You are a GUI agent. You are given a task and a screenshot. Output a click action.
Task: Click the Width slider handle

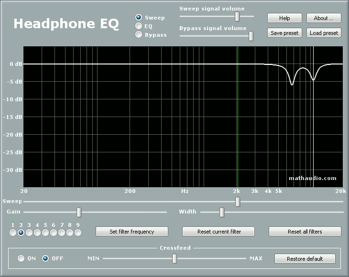click(222, 213)
